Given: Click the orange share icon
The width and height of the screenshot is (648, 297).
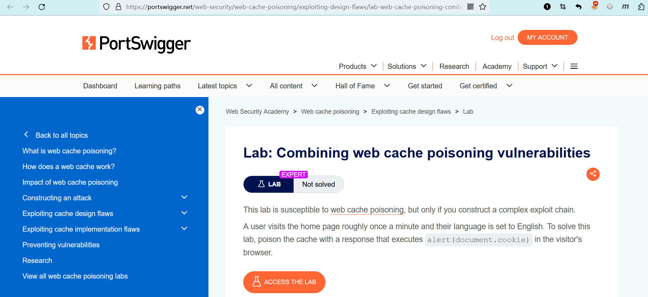Looking at the screenshot, I should [593, 174].
